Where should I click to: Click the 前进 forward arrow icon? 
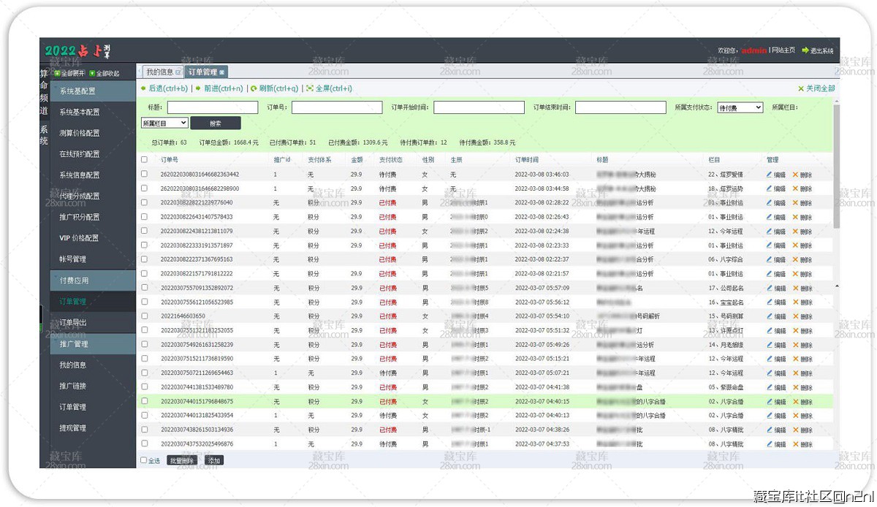pyautogui.click(x=198, y=88)
